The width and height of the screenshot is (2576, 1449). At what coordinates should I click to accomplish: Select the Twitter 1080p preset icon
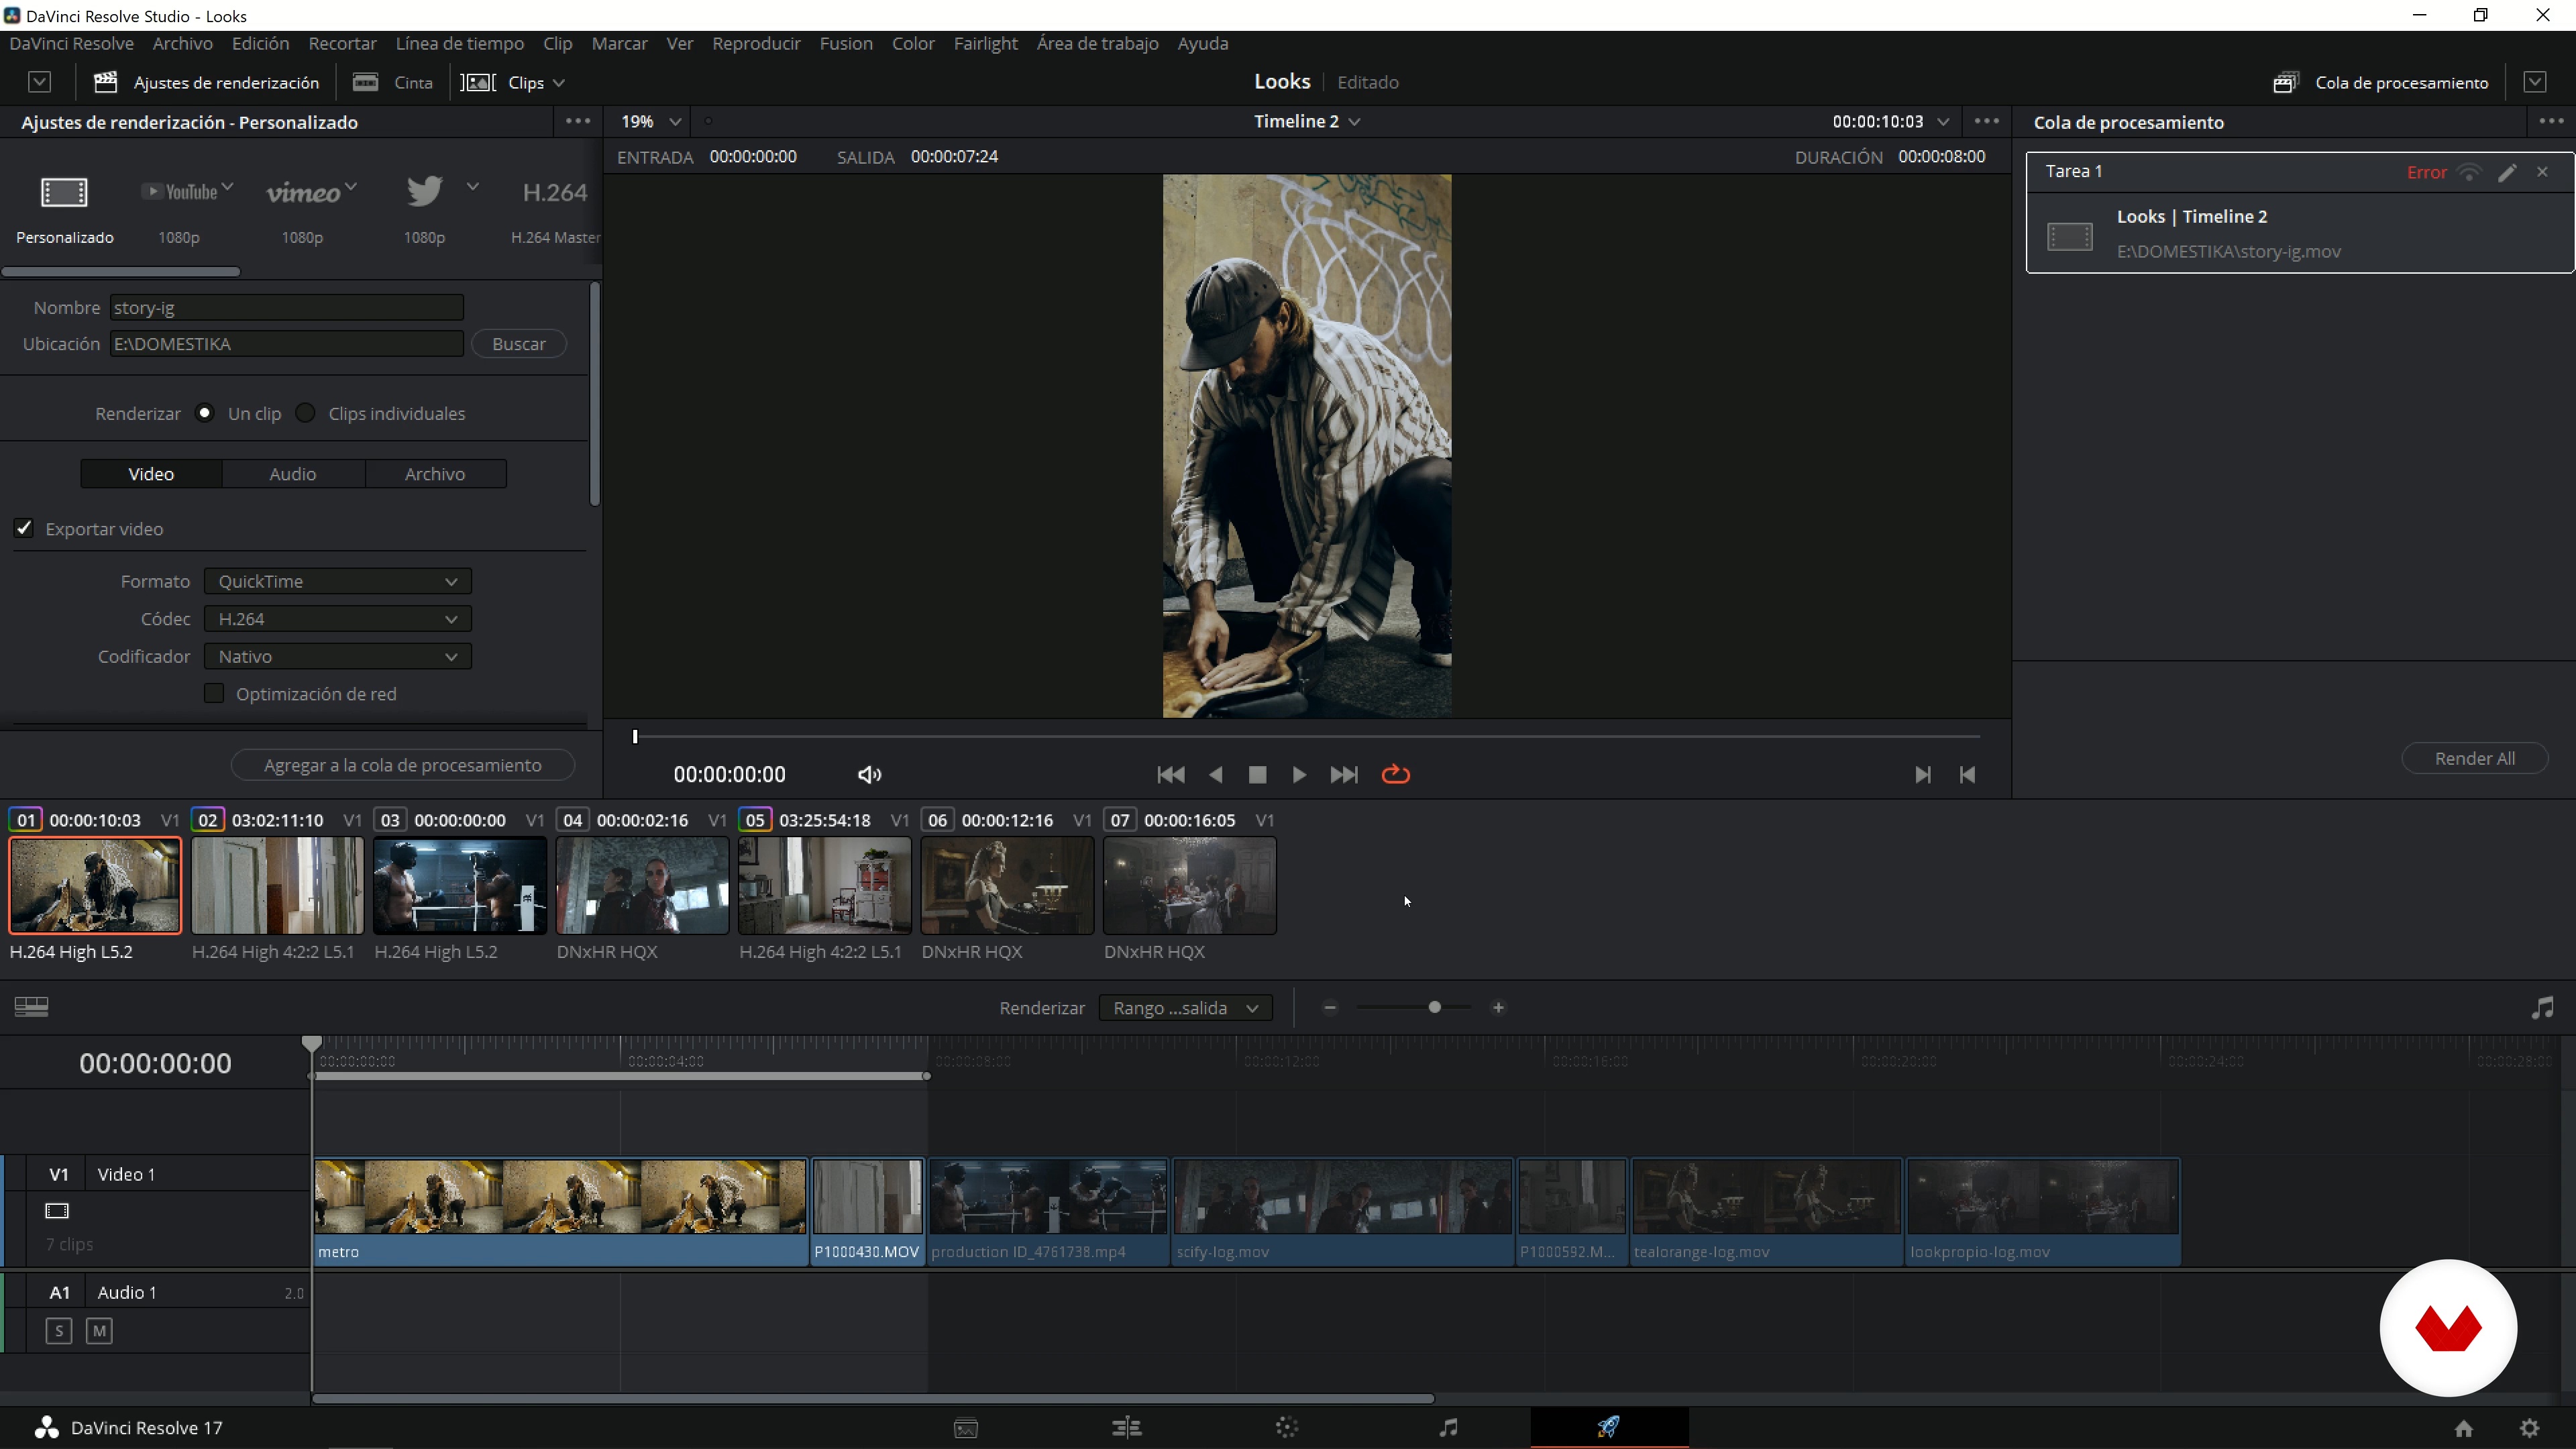pos(424,191)
